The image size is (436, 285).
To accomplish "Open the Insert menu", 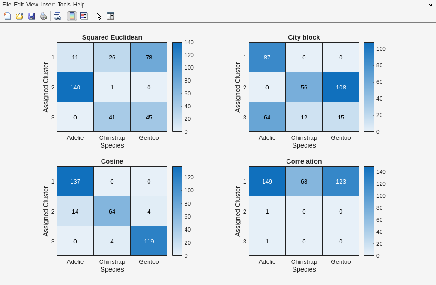I will (48, 5).
